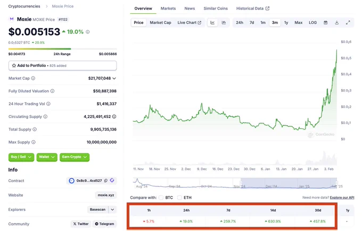Set chart range to 1y
Image resolution: width=362 pixels, height=231 pixels.
[286, 23]
